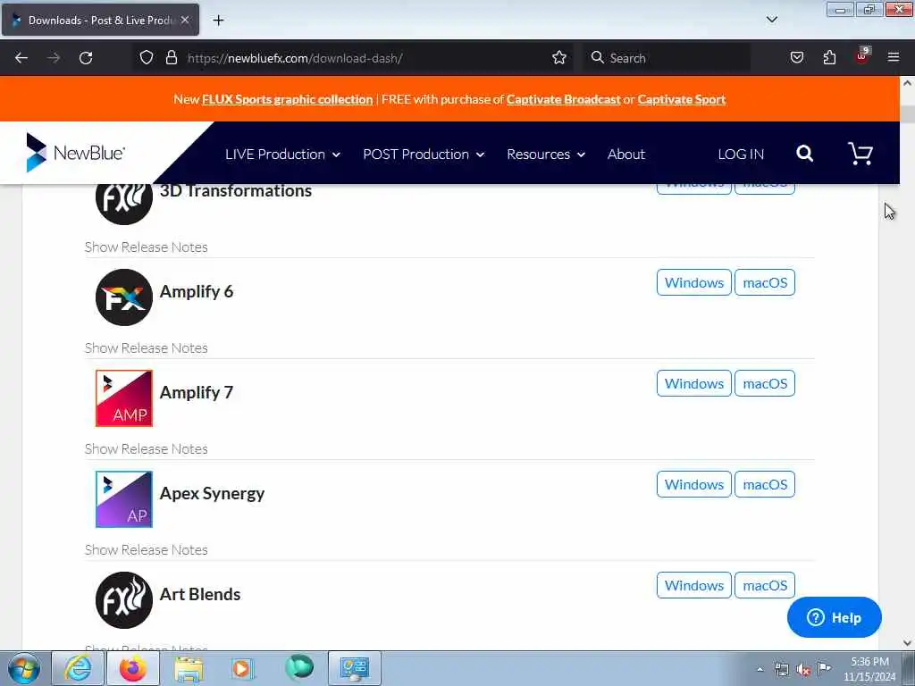Viewport: 915px width, 686px height.
Task: Open the About page
Action: [626, 154]
